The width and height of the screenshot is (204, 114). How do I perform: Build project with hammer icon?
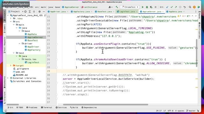click(117, 7)
